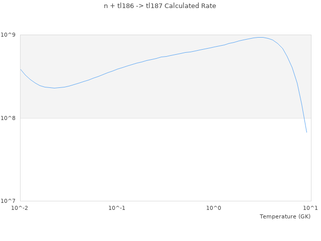Click the 10^1 x-axis tick label

[310, 208]
